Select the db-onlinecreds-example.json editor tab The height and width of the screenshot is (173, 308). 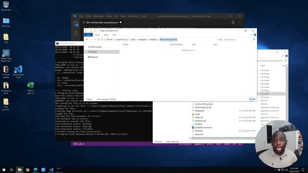(x=102, y=23)
